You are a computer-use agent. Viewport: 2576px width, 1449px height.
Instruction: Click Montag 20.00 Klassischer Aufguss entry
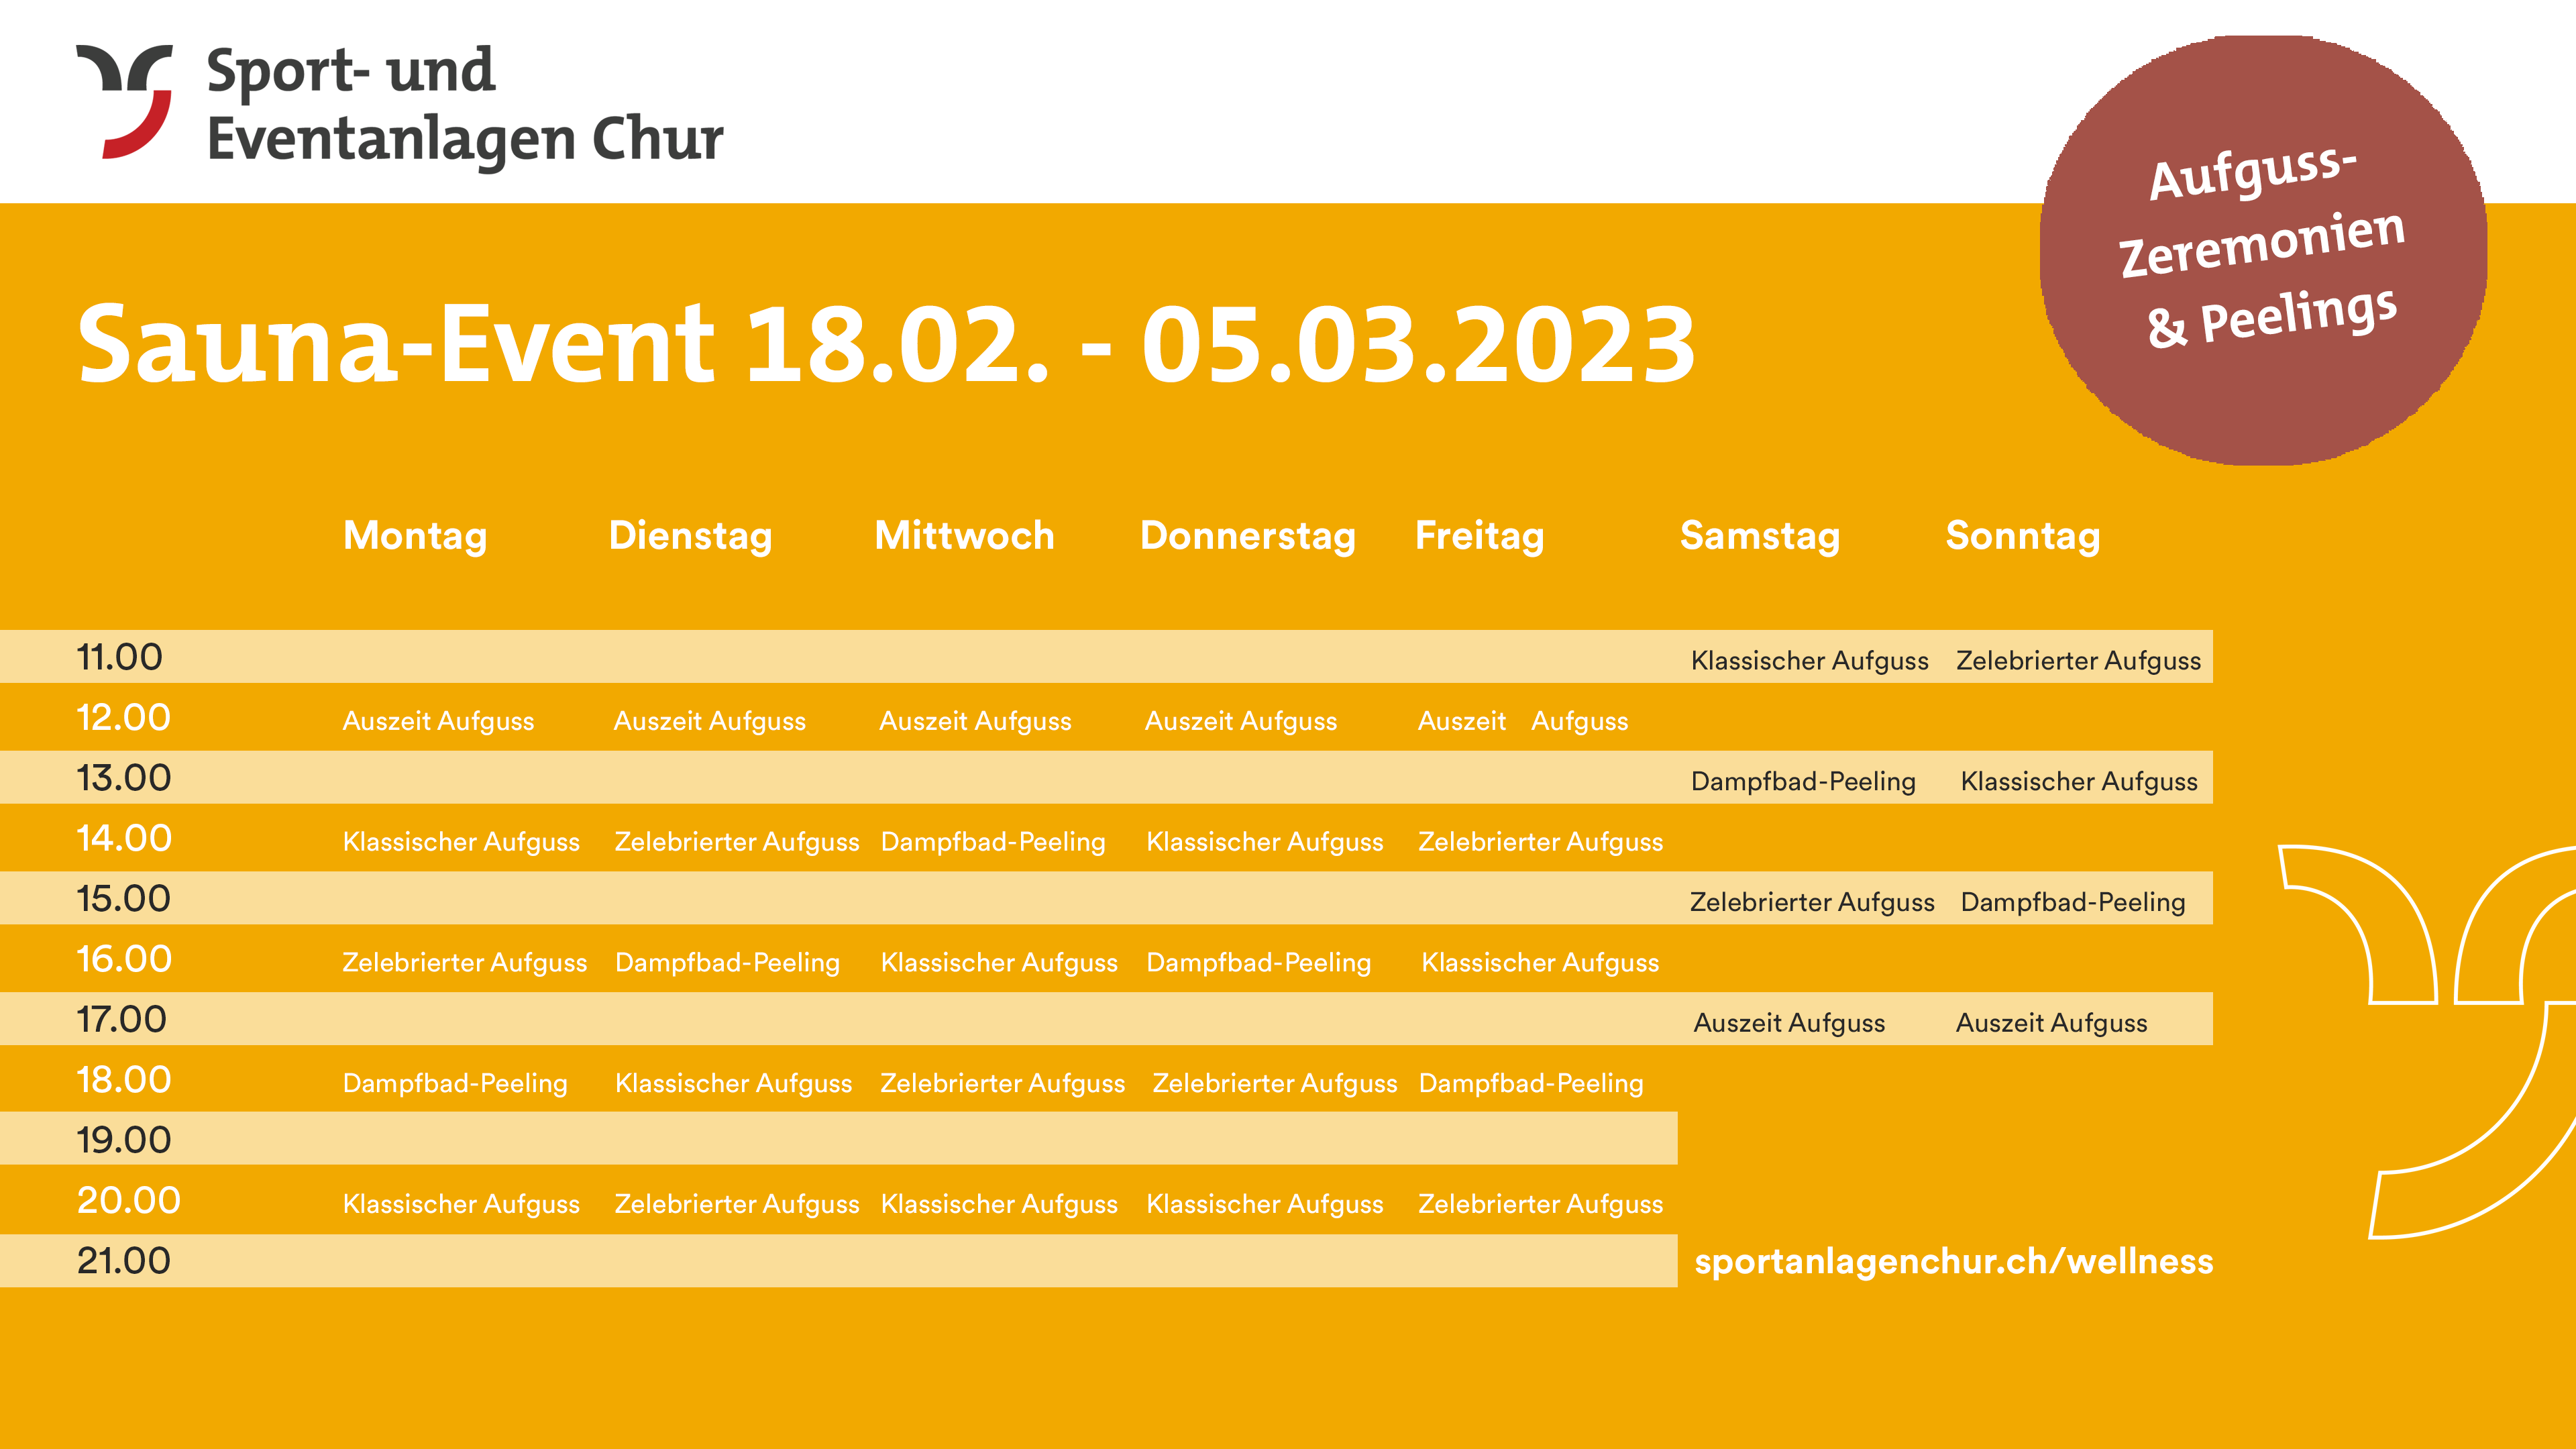coord(461,1205)
